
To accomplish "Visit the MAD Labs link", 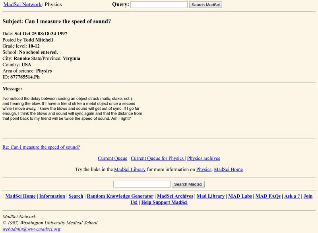I will tap(240, 196).
